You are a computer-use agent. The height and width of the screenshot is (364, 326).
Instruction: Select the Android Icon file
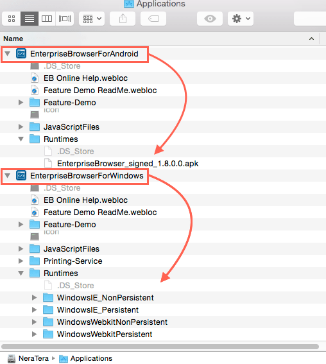[x=35, y=114]
